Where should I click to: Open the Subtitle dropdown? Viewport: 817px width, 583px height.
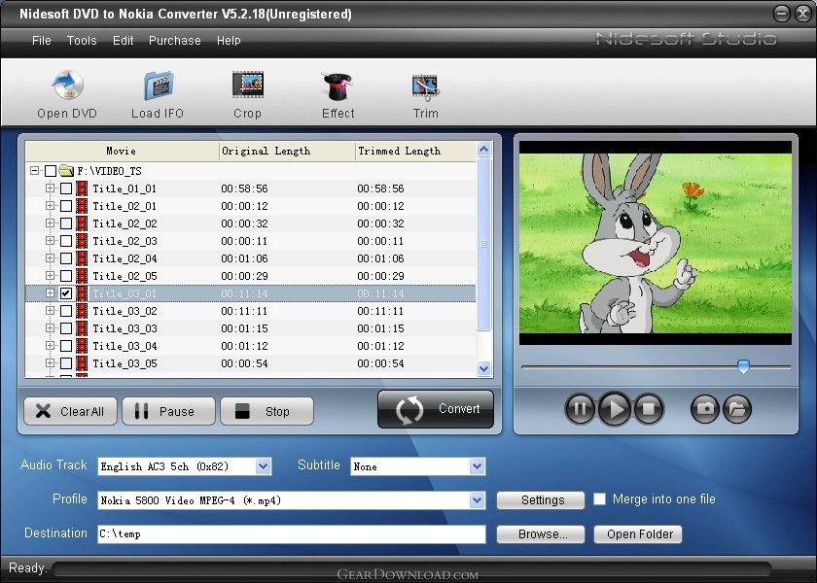[x=477, y=466]
